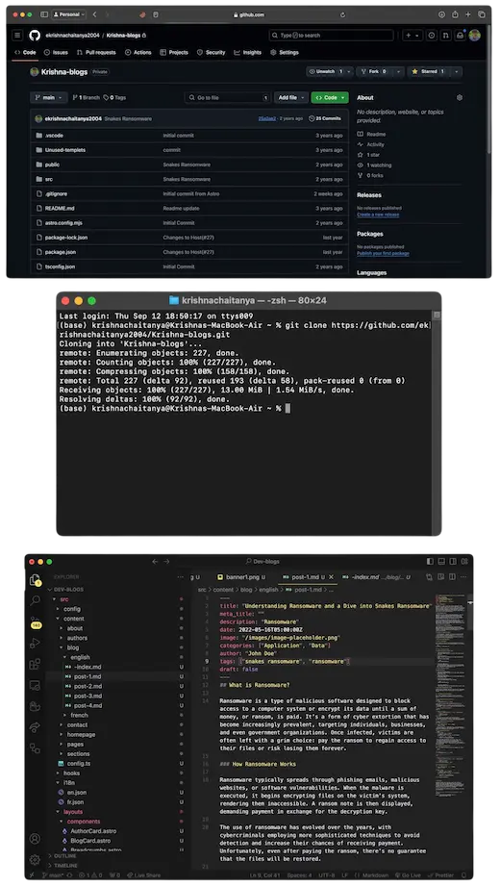Screen dimensions: 500x887
Task: Click Explorer more actions ellipsis
Action: (x=181, y=577)
